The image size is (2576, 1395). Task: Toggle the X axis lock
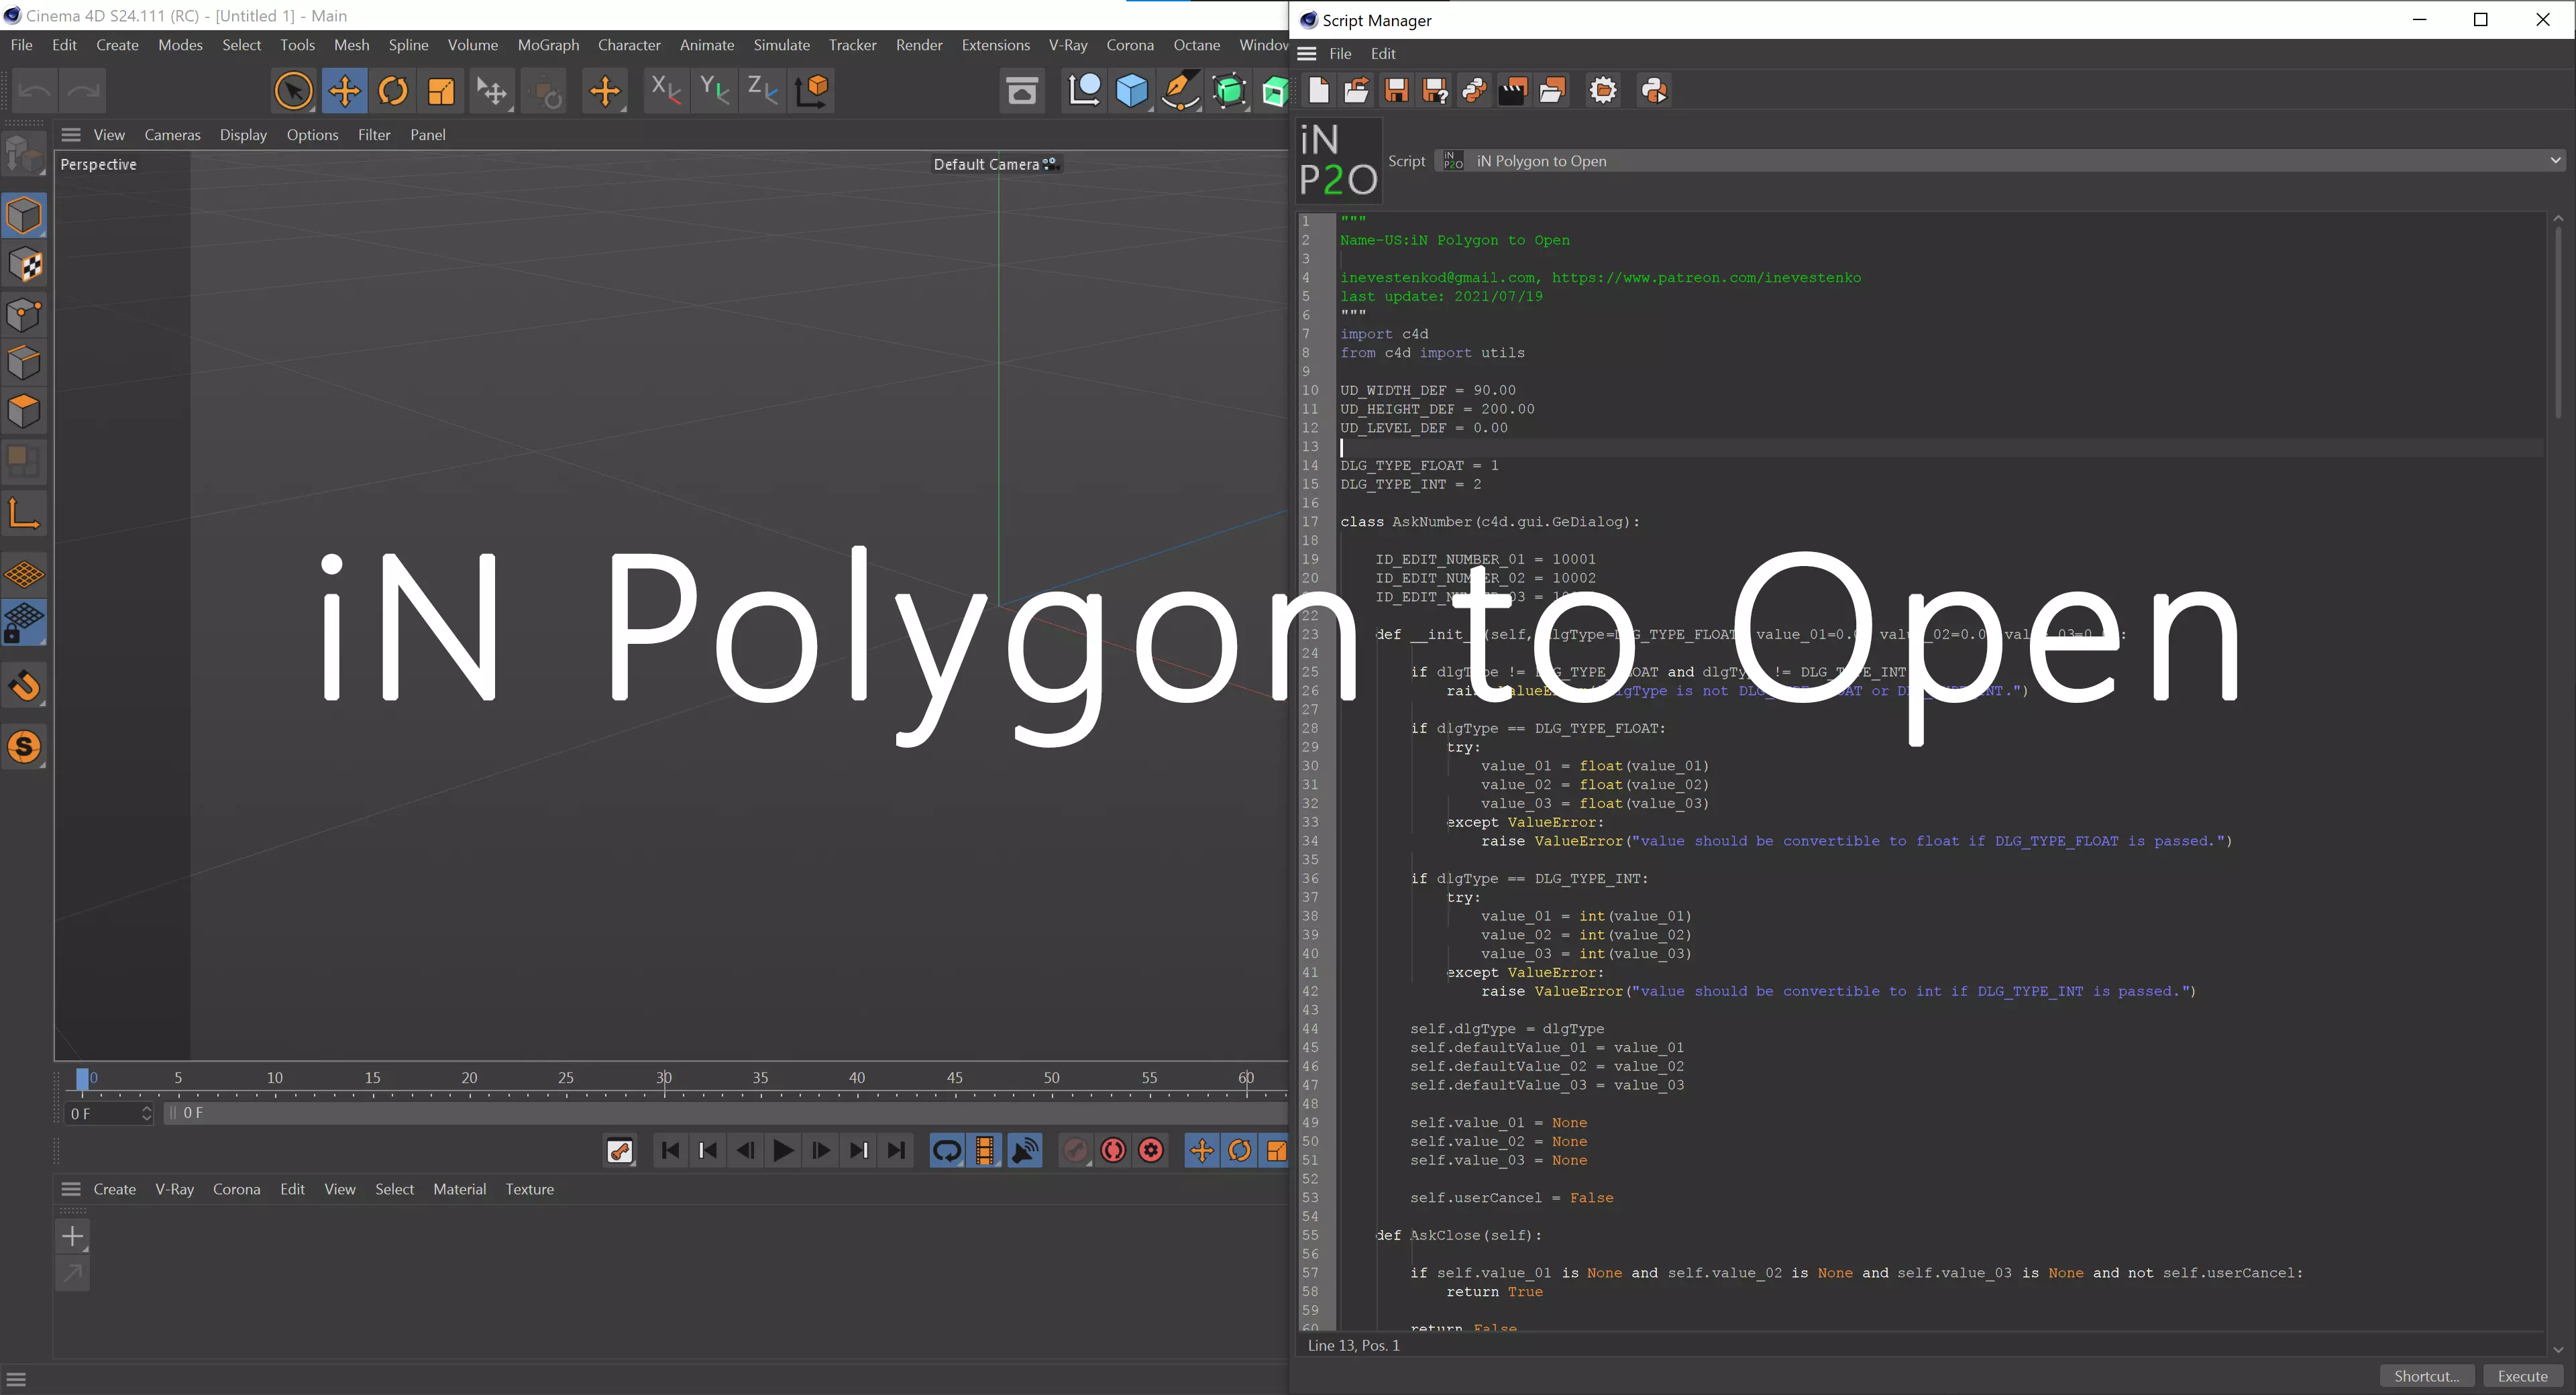(665, 90)
